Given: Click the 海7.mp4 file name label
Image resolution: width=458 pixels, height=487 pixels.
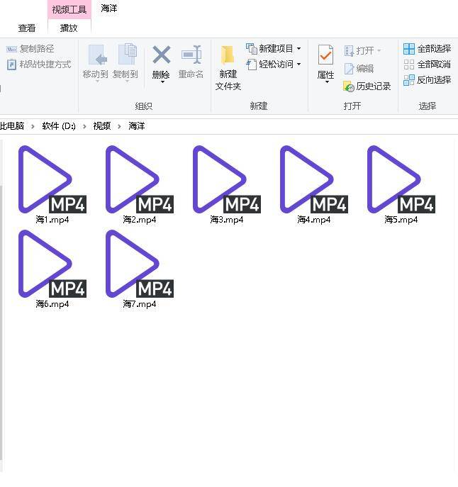Looking at the screenshot, I should tap(140, 303).
